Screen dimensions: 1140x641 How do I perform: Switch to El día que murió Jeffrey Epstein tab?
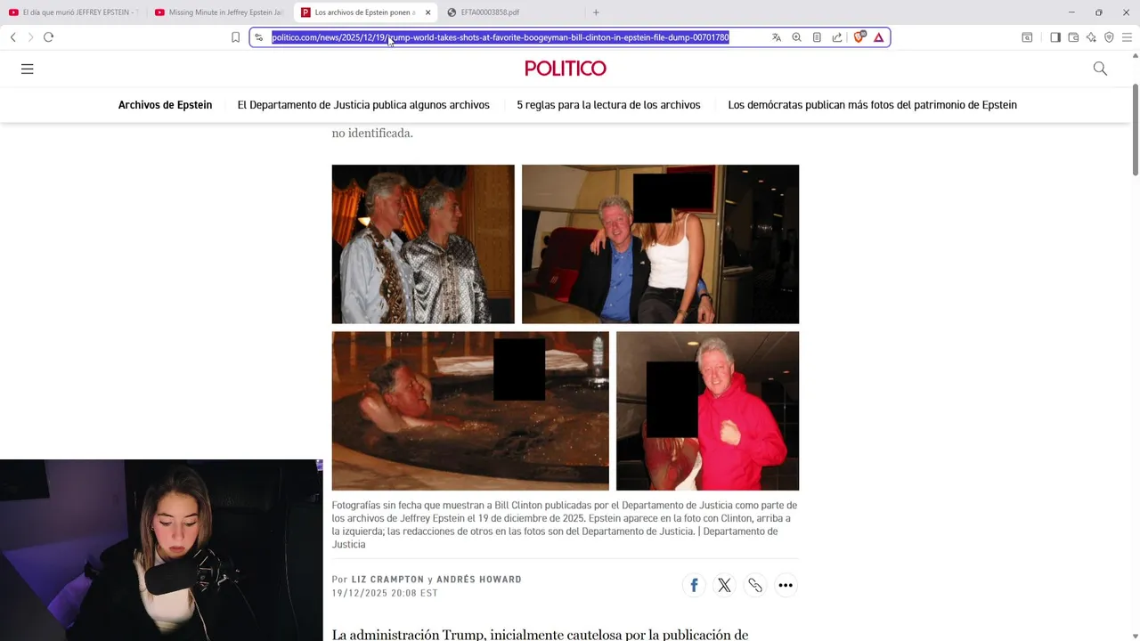(x=75, y=12)
